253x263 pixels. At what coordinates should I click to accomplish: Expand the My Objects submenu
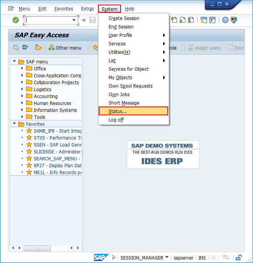(133, 78)
